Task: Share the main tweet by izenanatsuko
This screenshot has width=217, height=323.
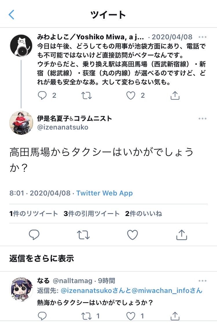Action: (181, 235)
